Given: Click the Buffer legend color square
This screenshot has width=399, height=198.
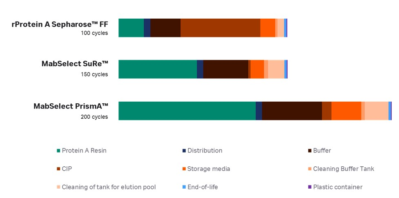Looking at the screenshot, I should pos(310,151).
